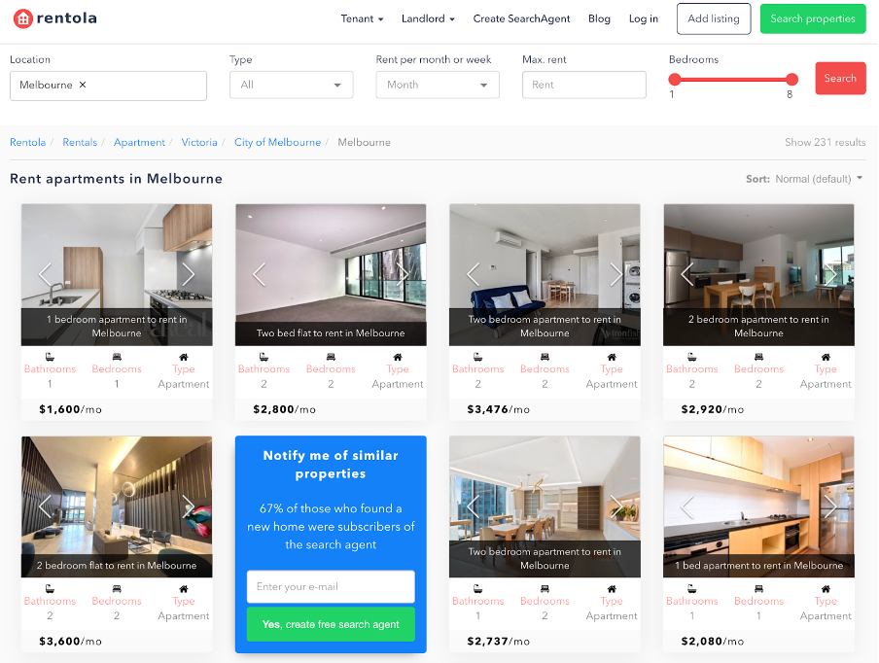Image resolution: width=879 pixels, height=663 pixels.
Task: Open 1 bed apartment $2,080/mo listing photo
Action: tap(759, 506)
